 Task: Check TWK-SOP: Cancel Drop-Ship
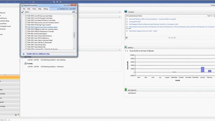pos(26,45)
